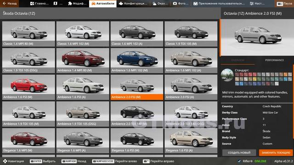Open the Главное меню tab
Image resolution: width=294 pixels, height=165 pixels.
(x=40, y=4)
